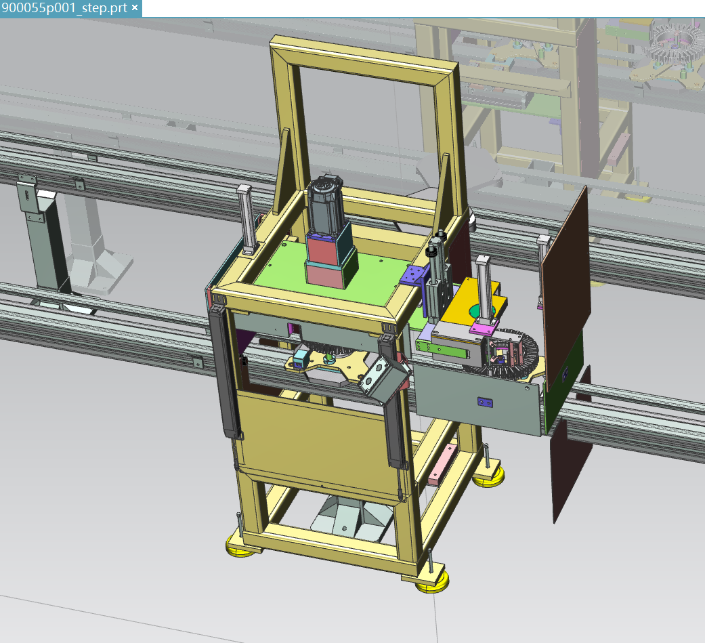Select the front-right yellow leveling foot

click(432, 582)
